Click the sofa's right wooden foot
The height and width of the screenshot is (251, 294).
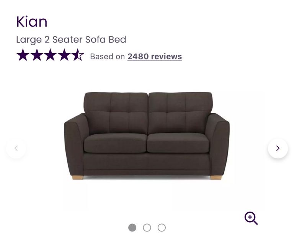[x=216, y=177]
